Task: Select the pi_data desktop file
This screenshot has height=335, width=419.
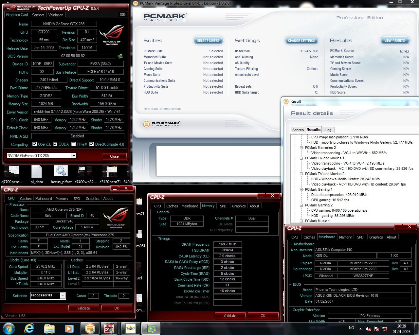Action: click(37, 175)
